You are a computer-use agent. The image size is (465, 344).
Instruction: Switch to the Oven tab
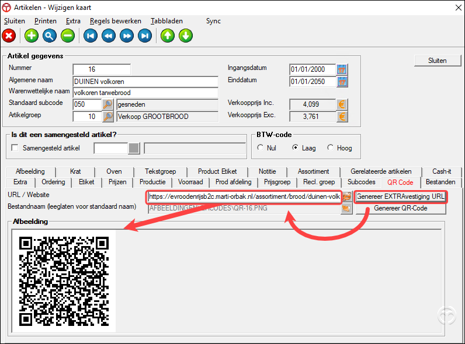[x=114, y=171]
